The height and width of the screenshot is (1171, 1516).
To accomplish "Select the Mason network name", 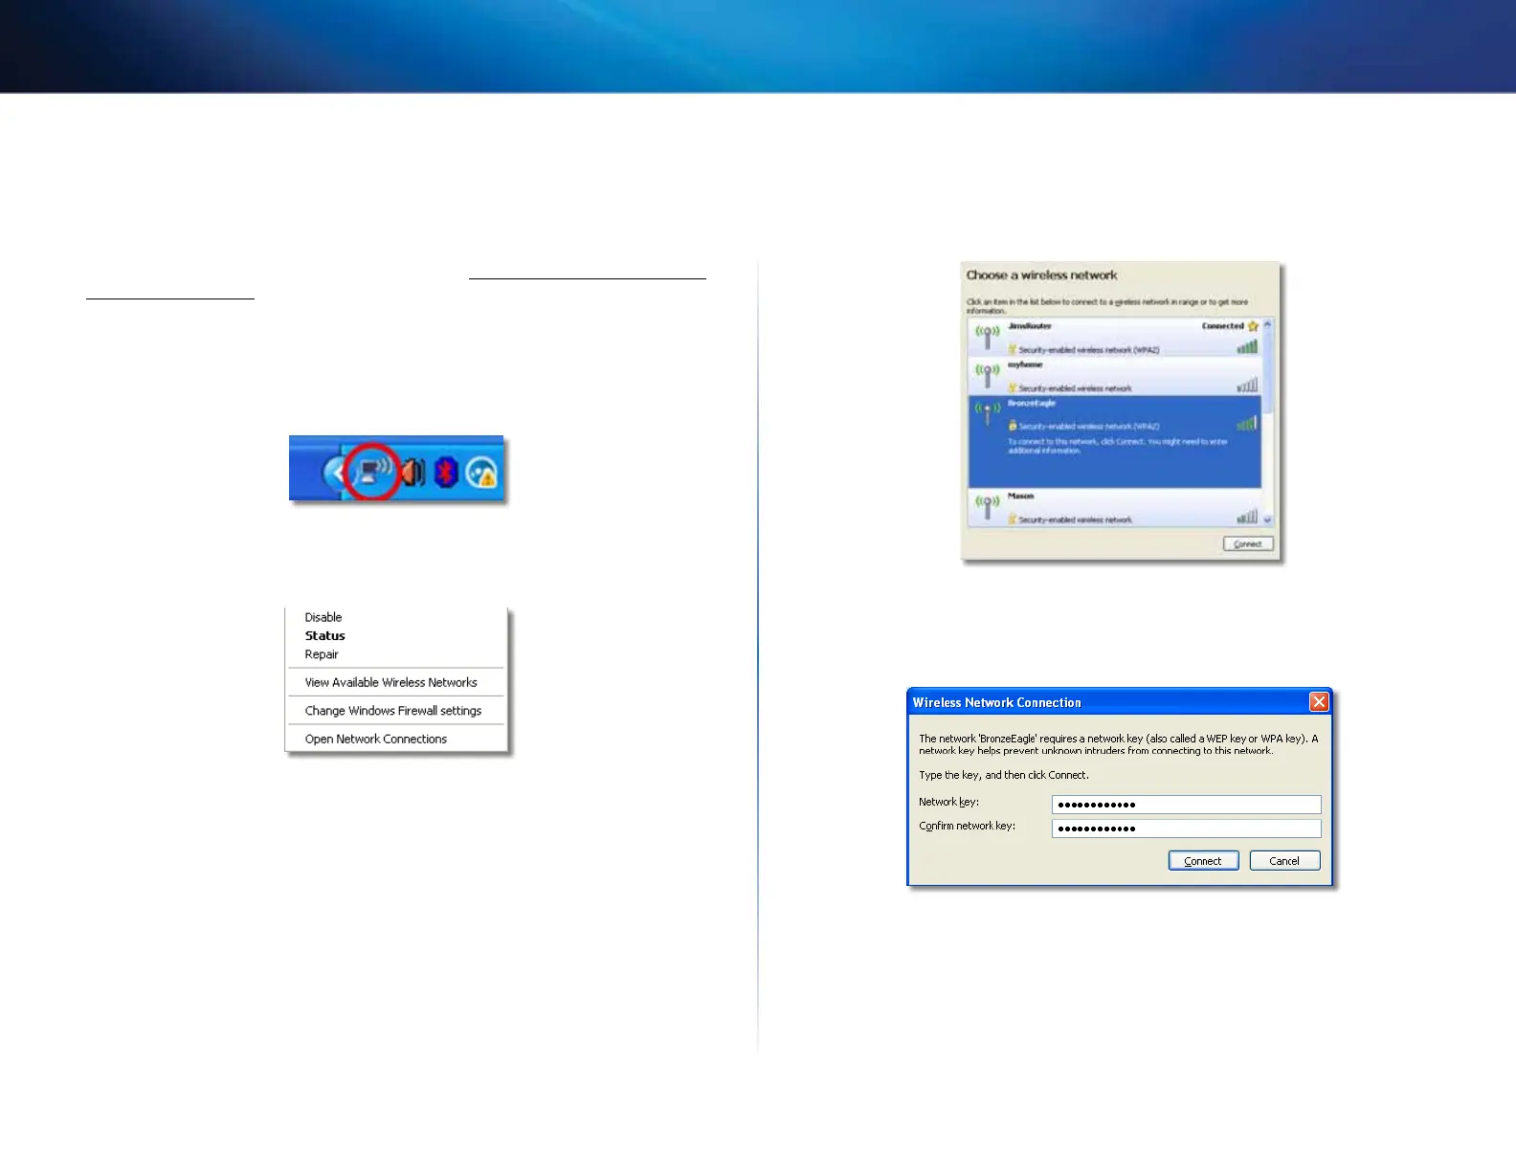I will pos(1021,496).
